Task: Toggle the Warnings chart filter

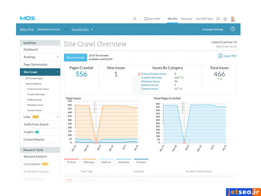Action: [88, 162]
